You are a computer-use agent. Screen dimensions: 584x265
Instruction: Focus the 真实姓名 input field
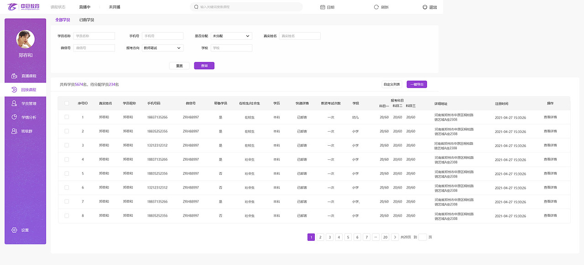[x=300, y=36]
